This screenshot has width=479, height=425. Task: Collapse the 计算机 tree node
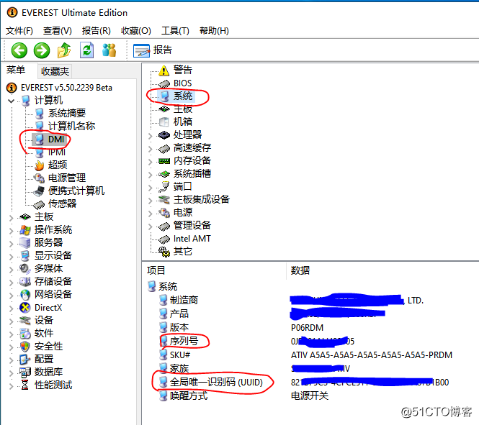12,101
